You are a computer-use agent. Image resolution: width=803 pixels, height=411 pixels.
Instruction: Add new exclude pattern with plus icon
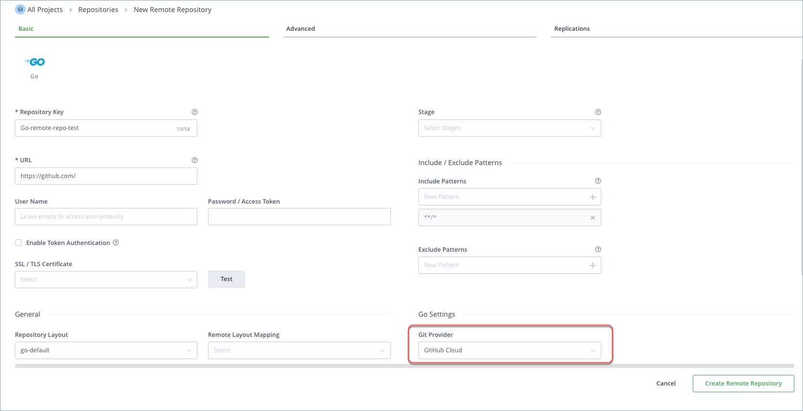click(x=593, y=265)
